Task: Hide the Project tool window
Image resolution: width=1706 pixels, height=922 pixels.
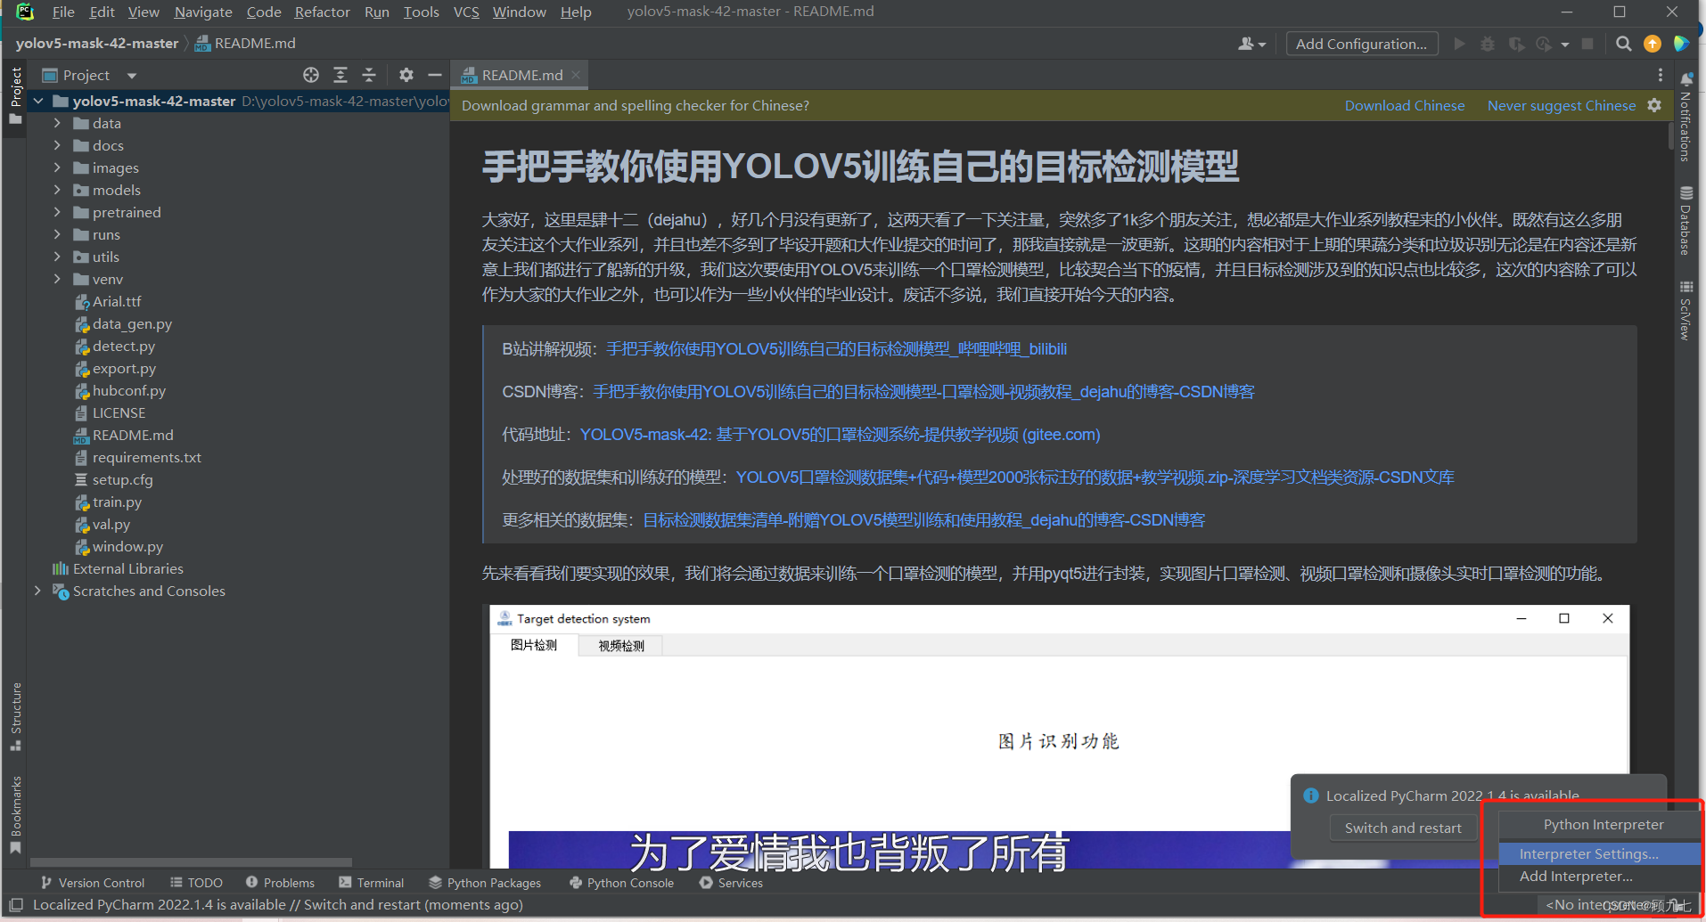Action: pos(435,75)
